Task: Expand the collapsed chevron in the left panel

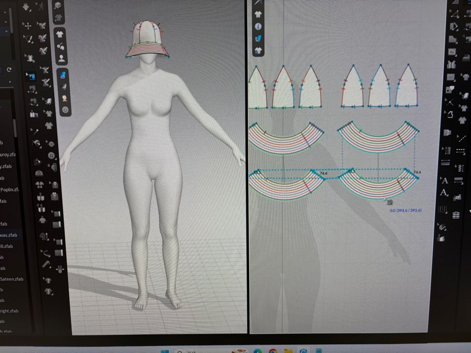Action: coord(6,31)
